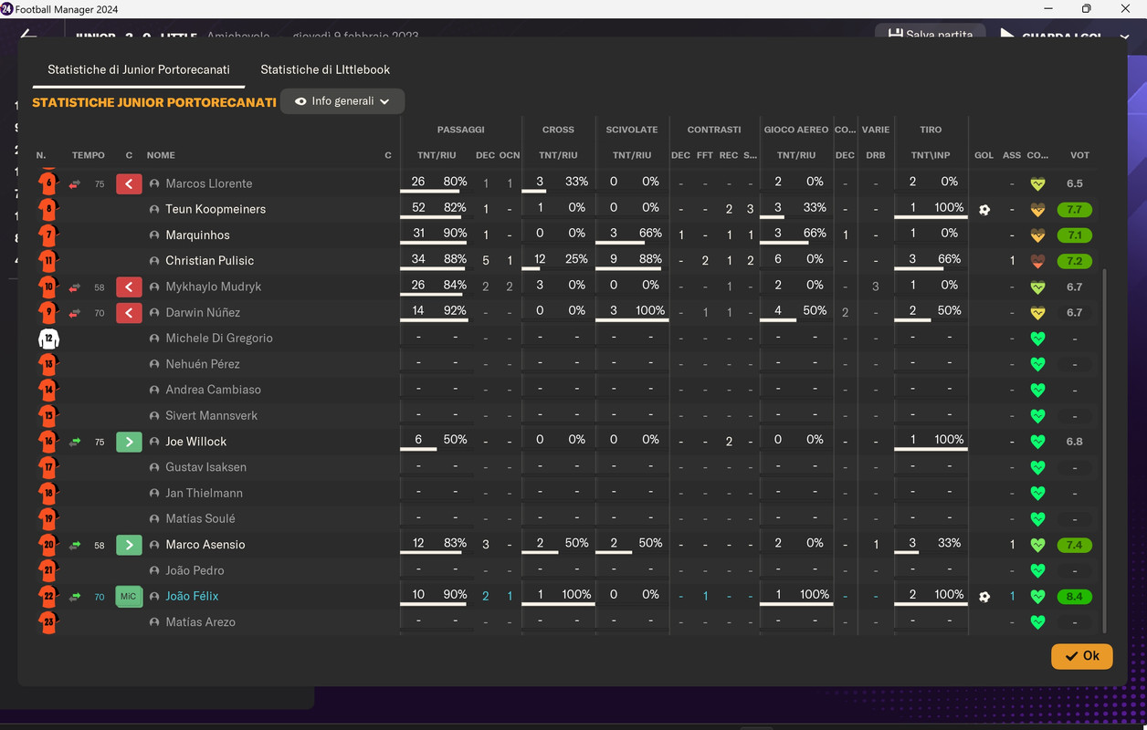The image size is (1147, 730).
Task: Click Marquinhos shirt number 7 icon
Action: pos(48,235)
